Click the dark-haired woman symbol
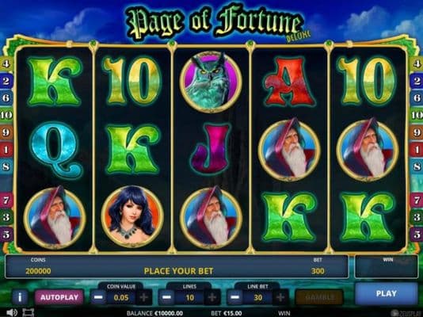Screen dimensions: 423x317 click(132, 216)
